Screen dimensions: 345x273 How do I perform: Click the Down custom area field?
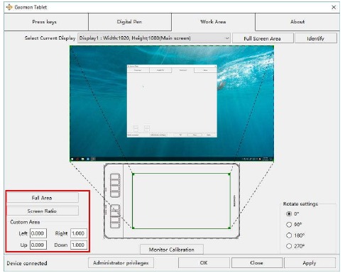coord(79,245)
